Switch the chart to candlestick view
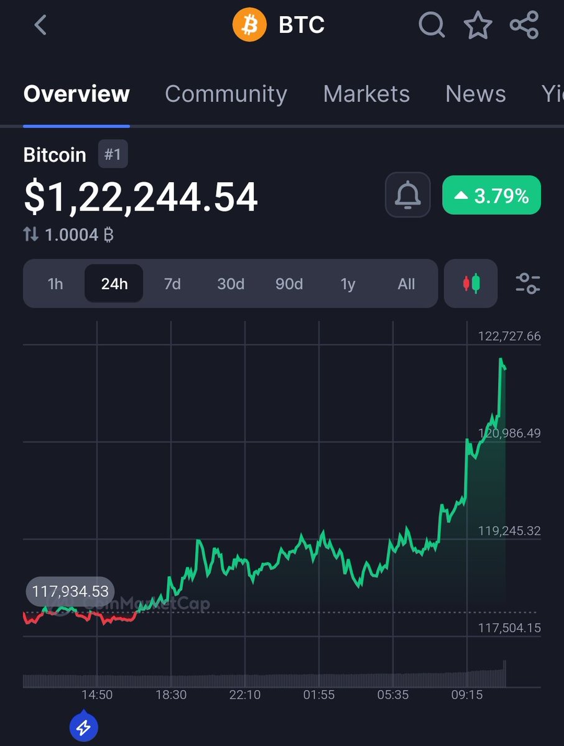564x746 pixels. (471, 283)
